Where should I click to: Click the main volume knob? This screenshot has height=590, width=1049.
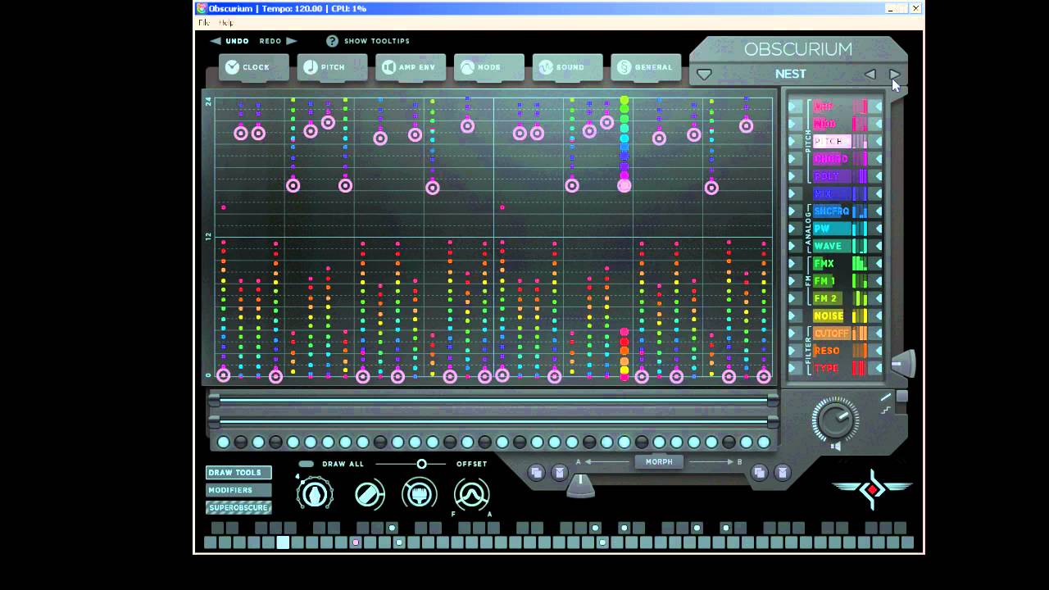pos(835,420)
